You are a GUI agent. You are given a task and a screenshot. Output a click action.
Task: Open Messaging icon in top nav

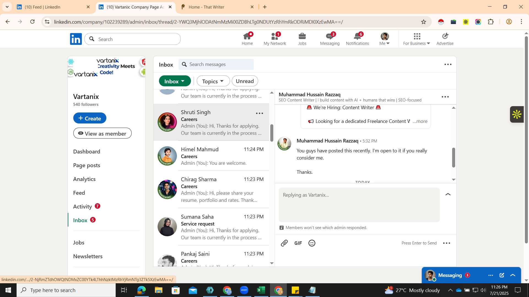330,39
